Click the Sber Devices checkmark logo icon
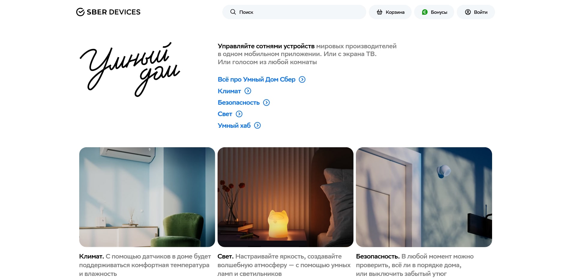 (x=80, y=12)
